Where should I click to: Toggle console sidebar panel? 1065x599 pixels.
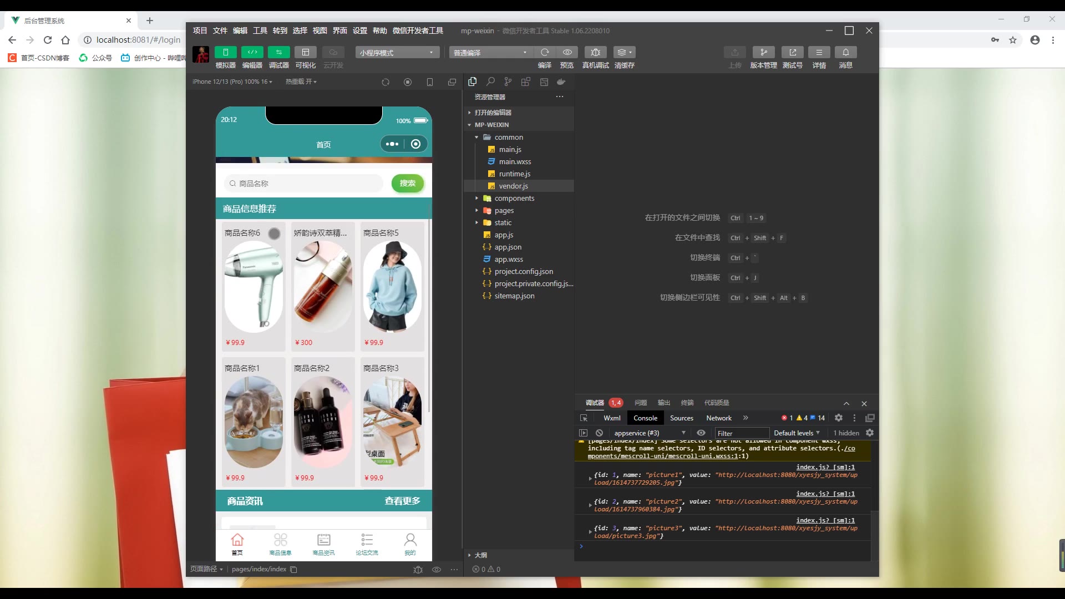coord(583,433)
